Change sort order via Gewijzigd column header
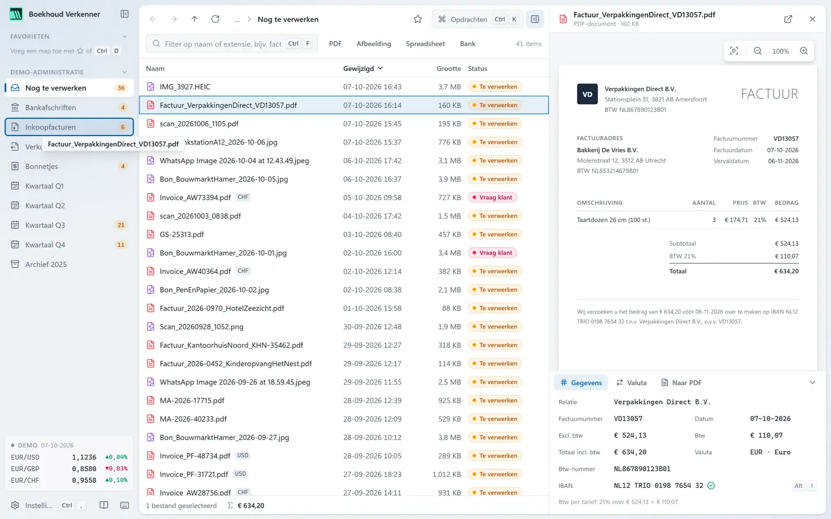 [x=363, y=68]
